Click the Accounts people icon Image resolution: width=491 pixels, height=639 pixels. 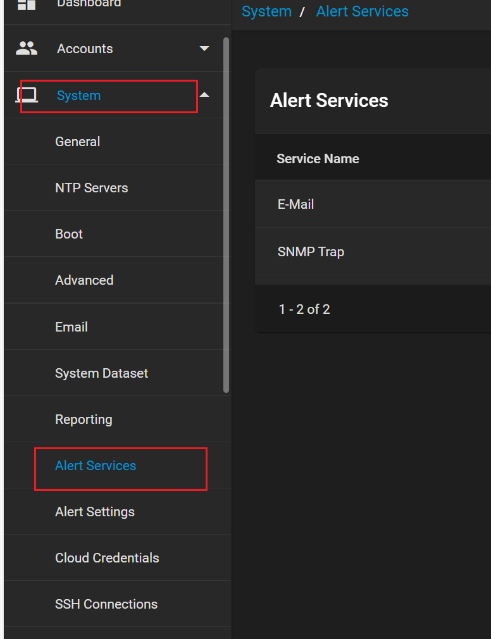(x=27, y=49)
